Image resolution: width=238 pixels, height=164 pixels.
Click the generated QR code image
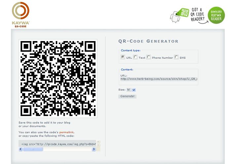coord(58,79)
